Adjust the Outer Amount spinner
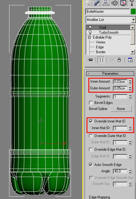This screenshot has width=136, height=199. (130, 88)
